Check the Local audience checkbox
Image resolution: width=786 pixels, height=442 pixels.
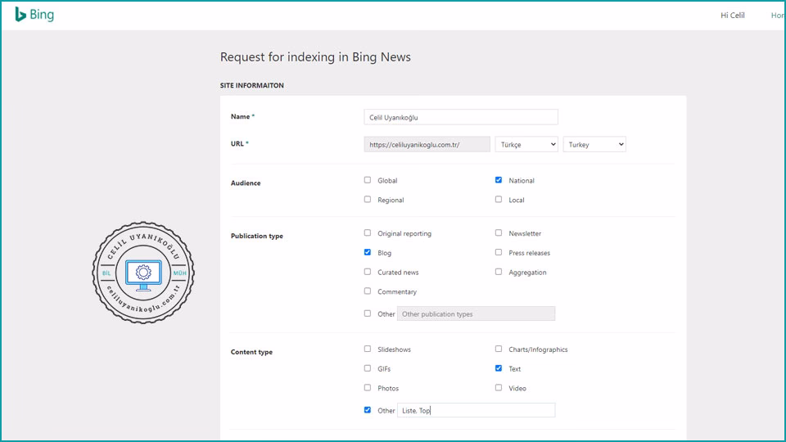pyautogui.click(x=499, y=200)
